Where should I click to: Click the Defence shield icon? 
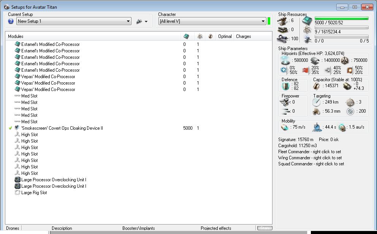285,86
